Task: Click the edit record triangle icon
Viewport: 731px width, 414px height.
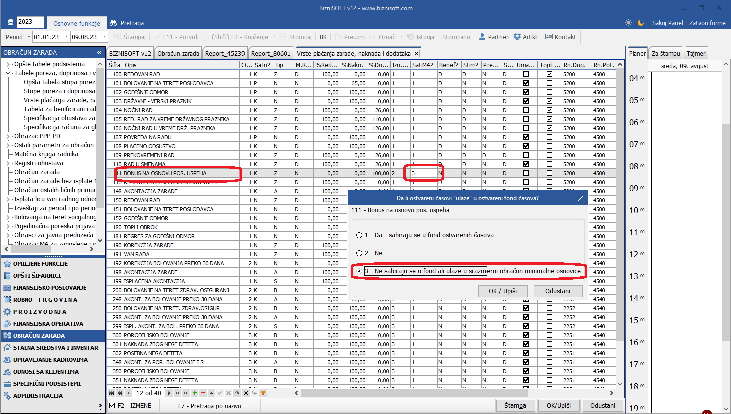Action: [x=211, y=393]
